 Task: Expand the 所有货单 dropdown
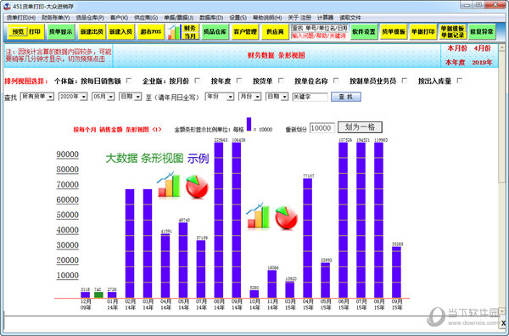pyautogui.click(x=37, y=97)
